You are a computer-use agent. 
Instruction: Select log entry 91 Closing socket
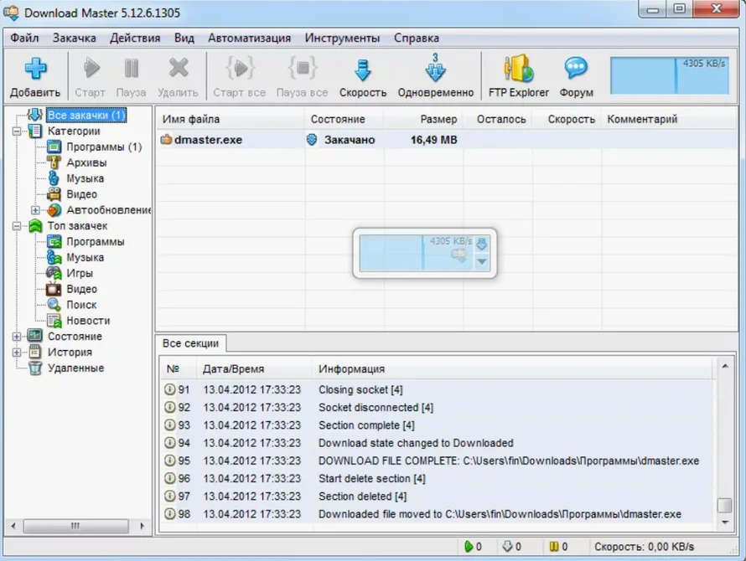click(438, 390)
